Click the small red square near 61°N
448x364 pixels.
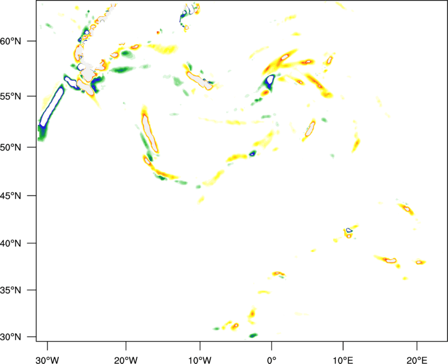(x=158, y=32)
